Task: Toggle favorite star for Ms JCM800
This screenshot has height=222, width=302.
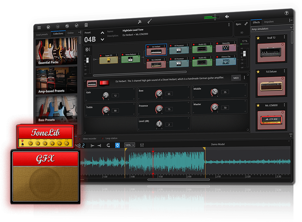Action: coord(258,105)
